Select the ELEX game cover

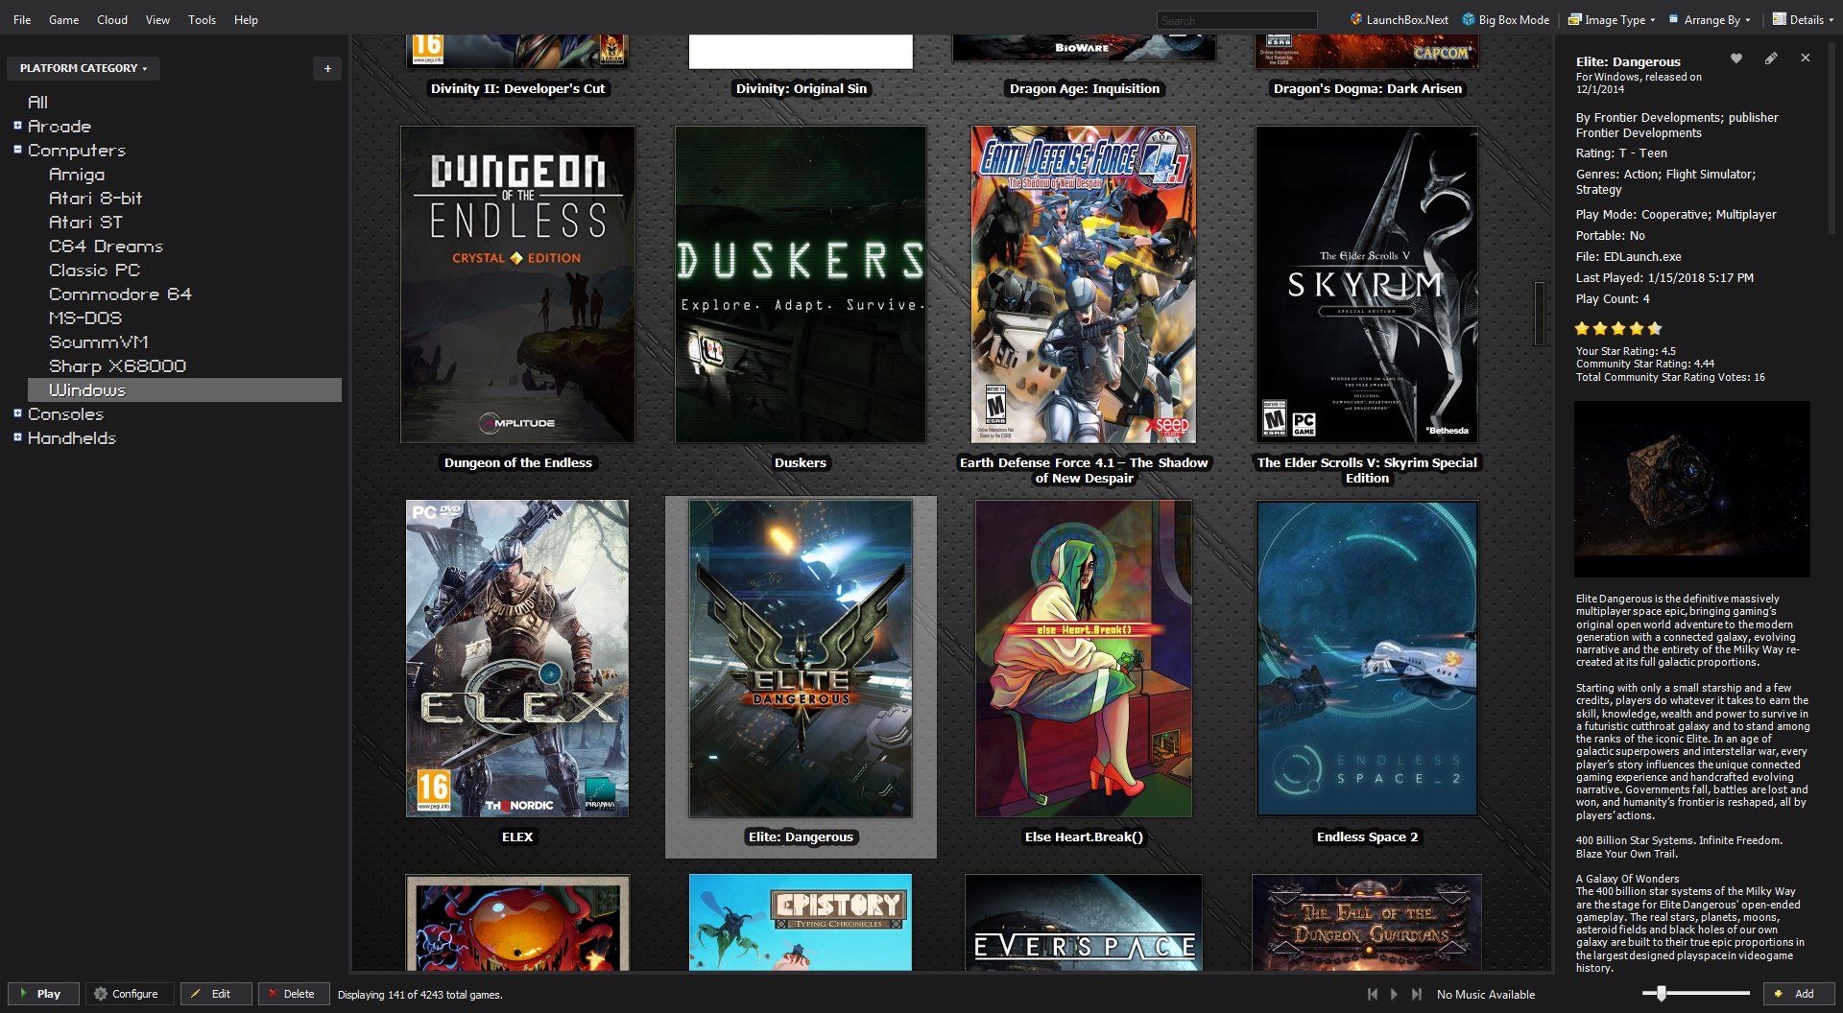517,658
